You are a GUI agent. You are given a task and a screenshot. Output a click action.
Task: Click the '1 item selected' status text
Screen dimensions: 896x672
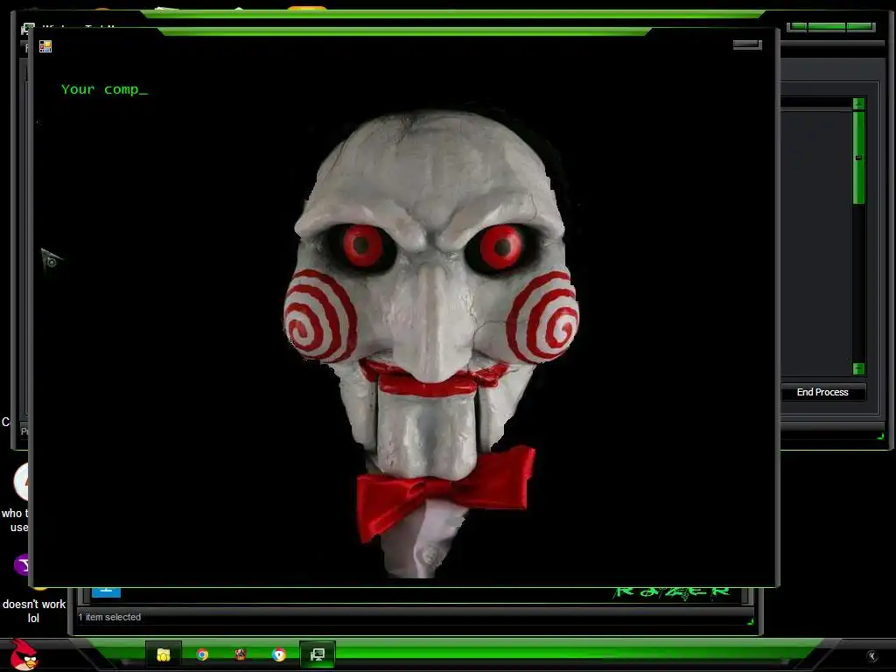pos(109,617)
